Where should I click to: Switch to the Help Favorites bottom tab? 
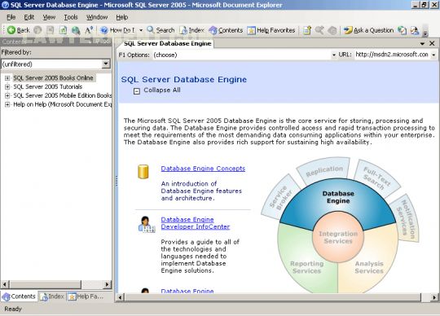[x=86, y=296]
